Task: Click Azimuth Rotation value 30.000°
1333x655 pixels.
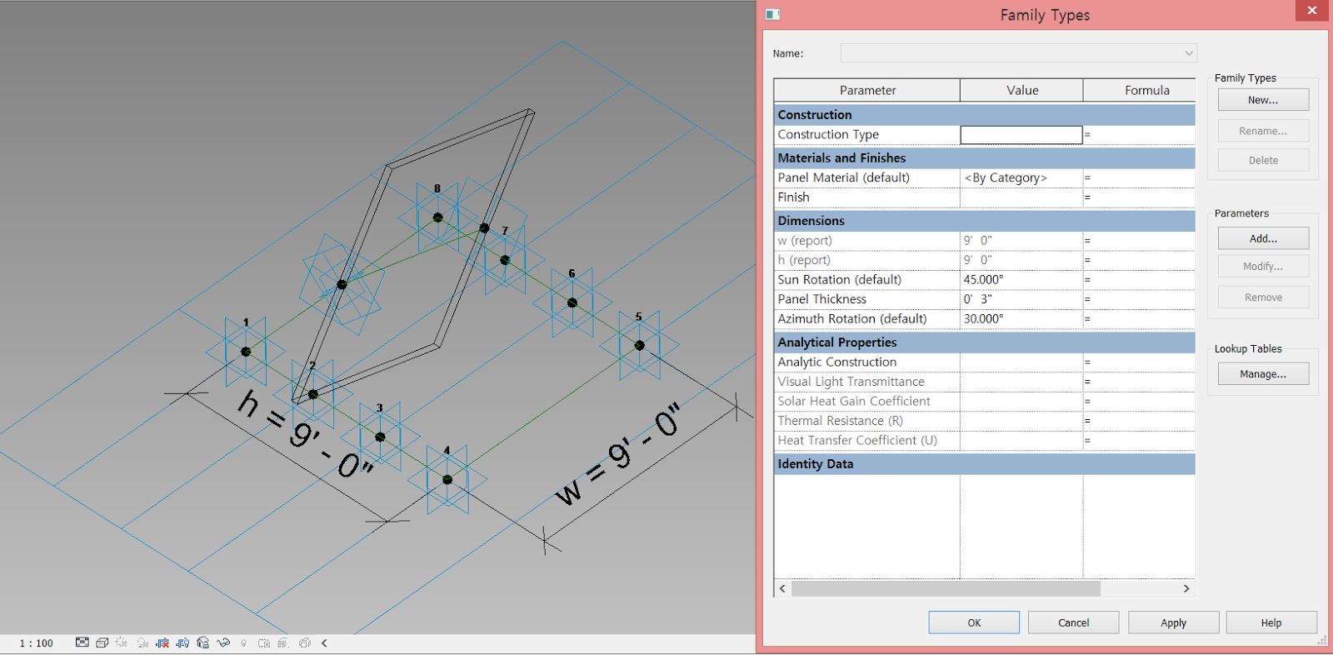Action: [x=1021, y=319]
